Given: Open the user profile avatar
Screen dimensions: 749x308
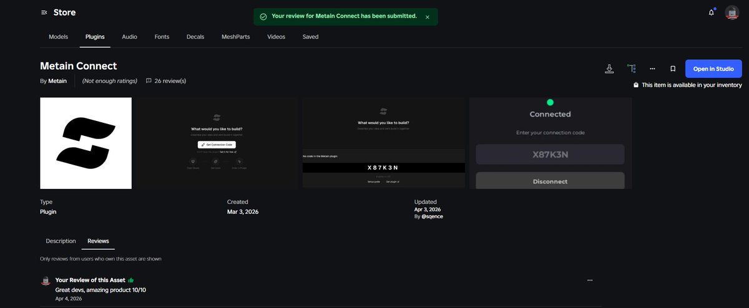Looking at the screenshot, I should tap(732, 12).
